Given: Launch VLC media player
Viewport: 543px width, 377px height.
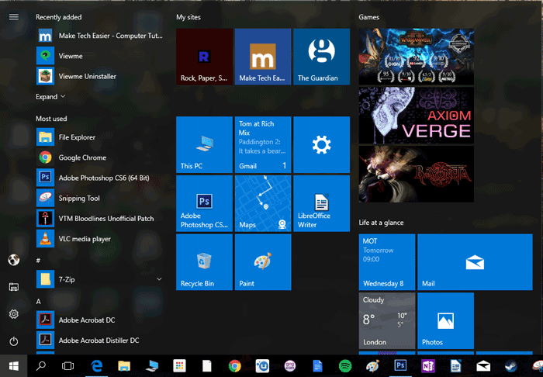Looking at the screenshot, I should (99, 239).
